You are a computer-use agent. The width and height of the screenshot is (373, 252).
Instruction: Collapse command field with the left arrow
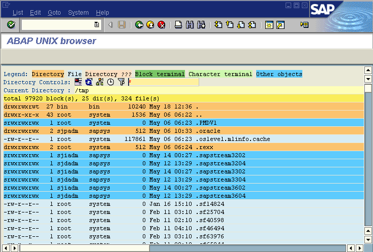click(110, 25)
